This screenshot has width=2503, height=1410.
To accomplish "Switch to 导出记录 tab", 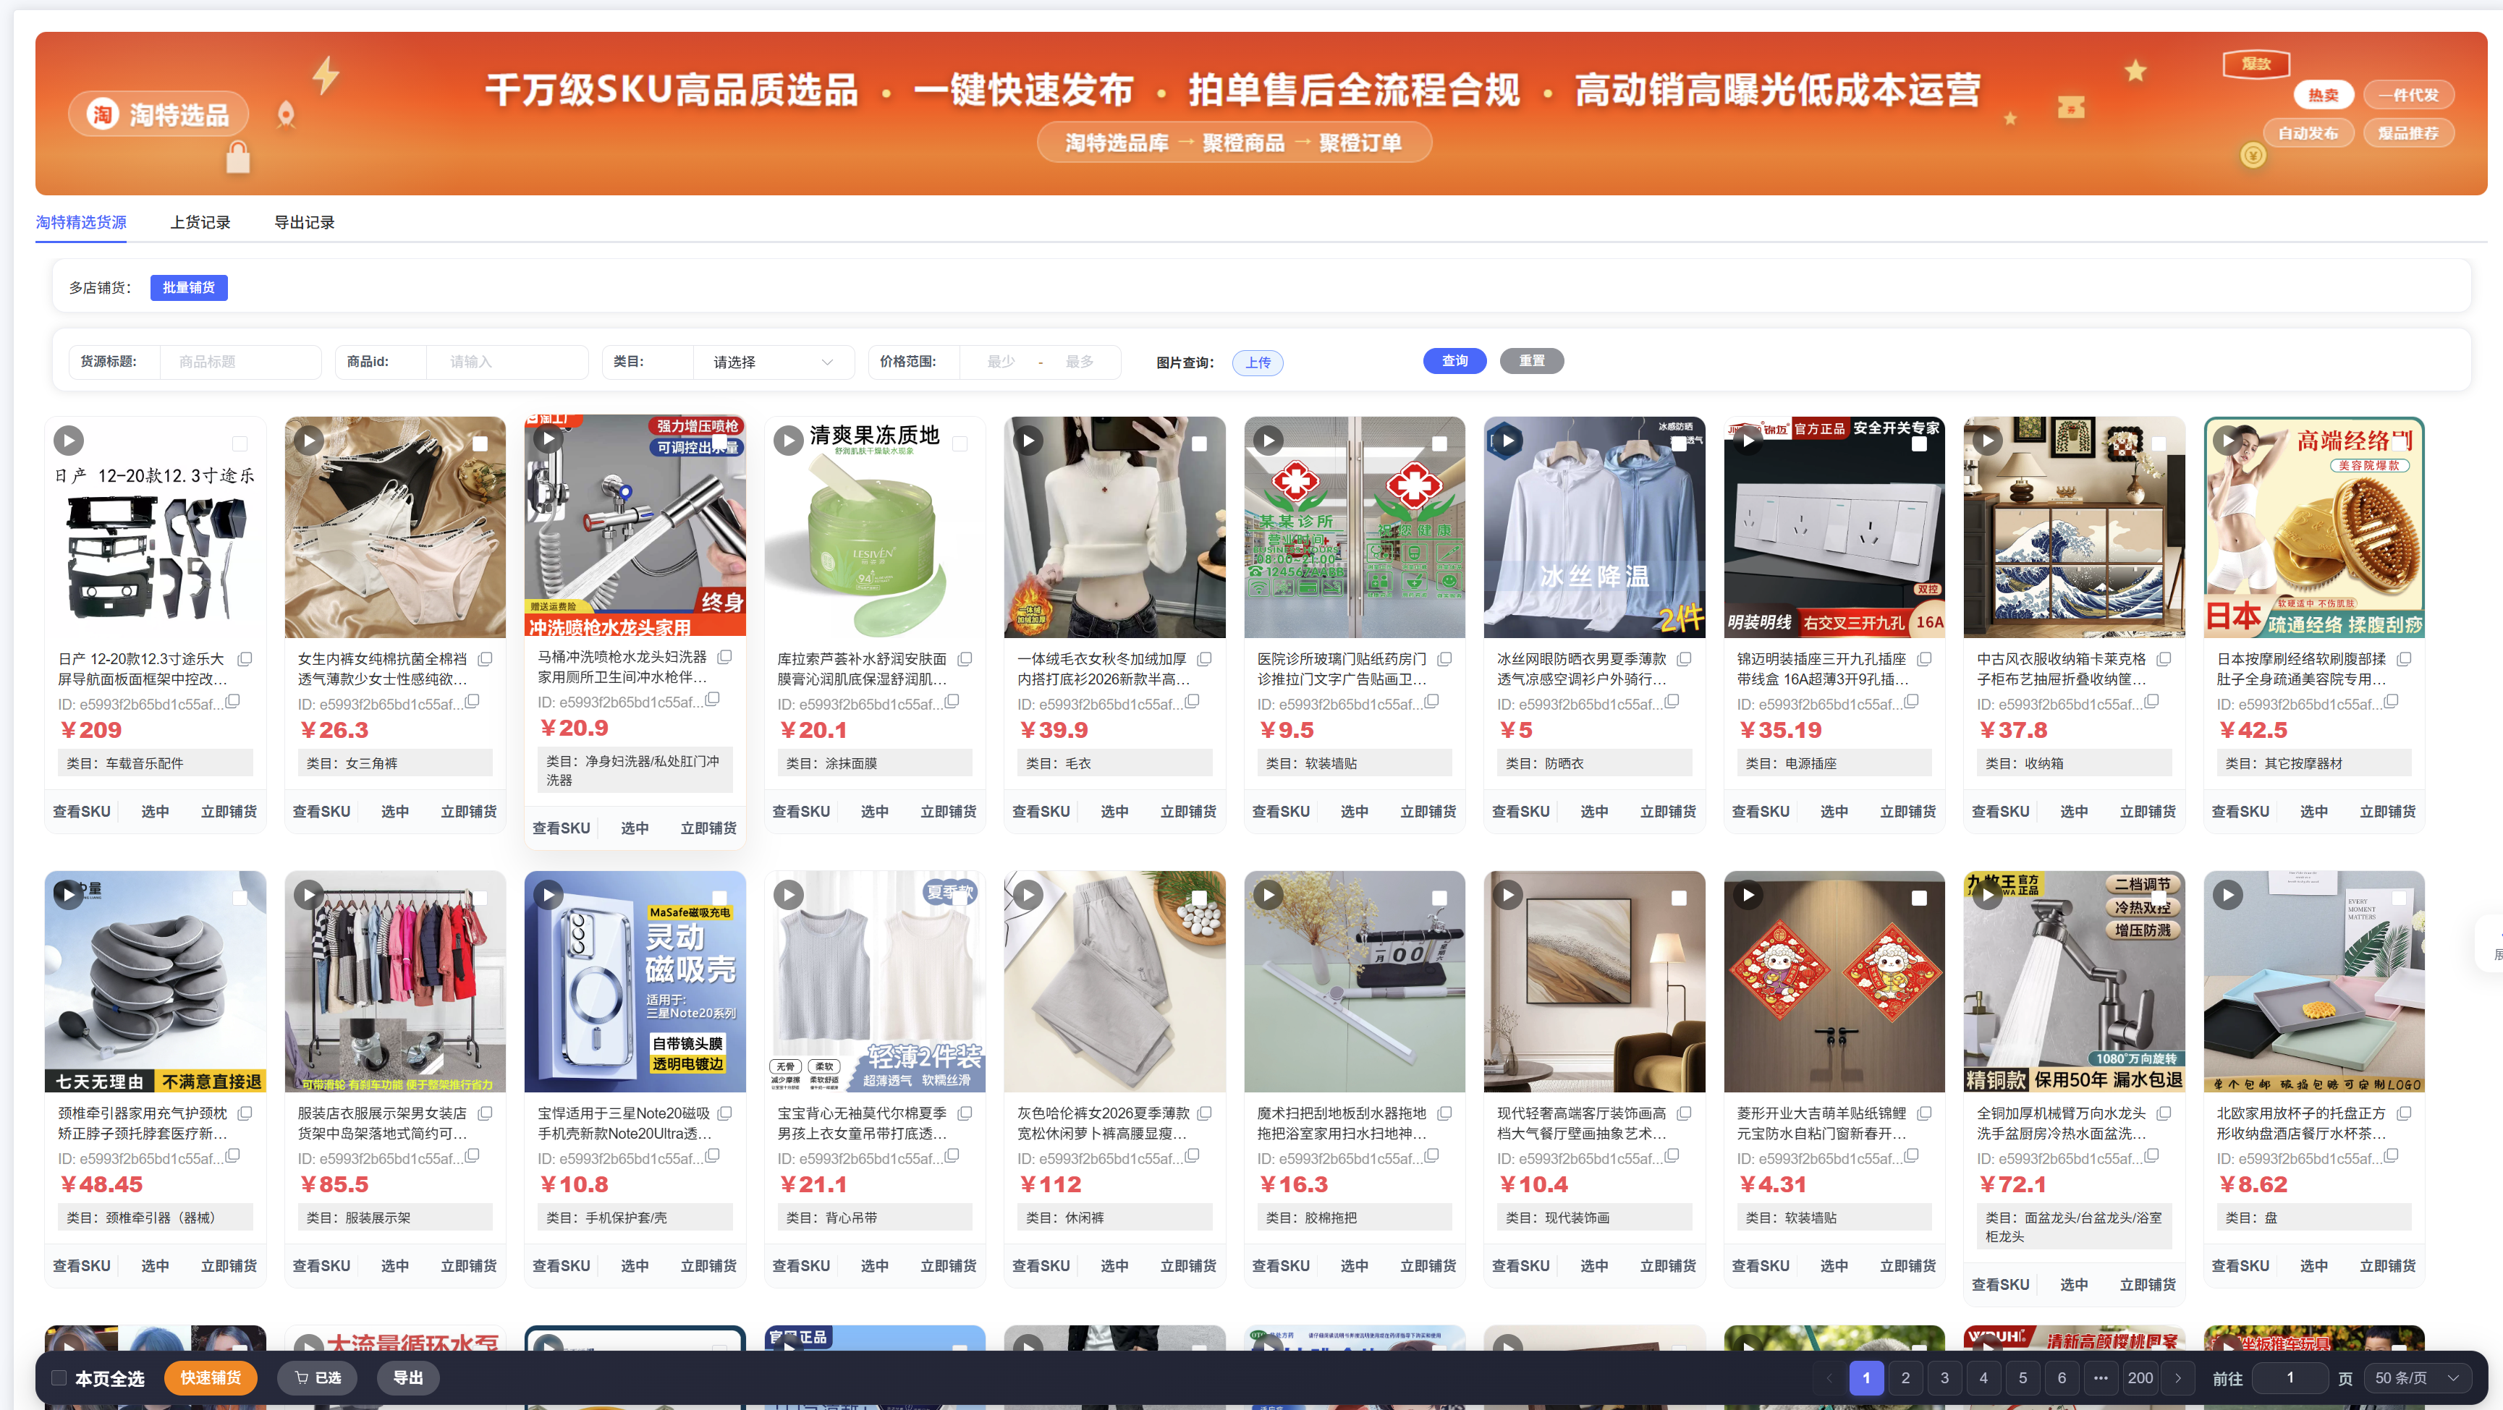I will (x=304, y=223).
